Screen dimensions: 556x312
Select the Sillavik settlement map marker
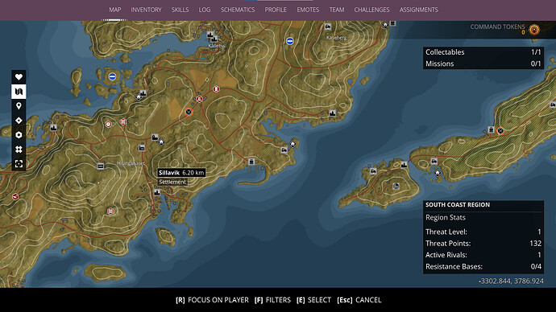click(157, 192)
